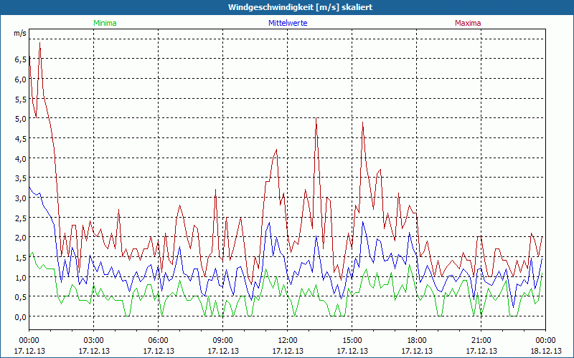The height and width of the screenshot is (358, 574).
Task: Click the 1,0 y-axis value
Action: [x=20, y=277]
